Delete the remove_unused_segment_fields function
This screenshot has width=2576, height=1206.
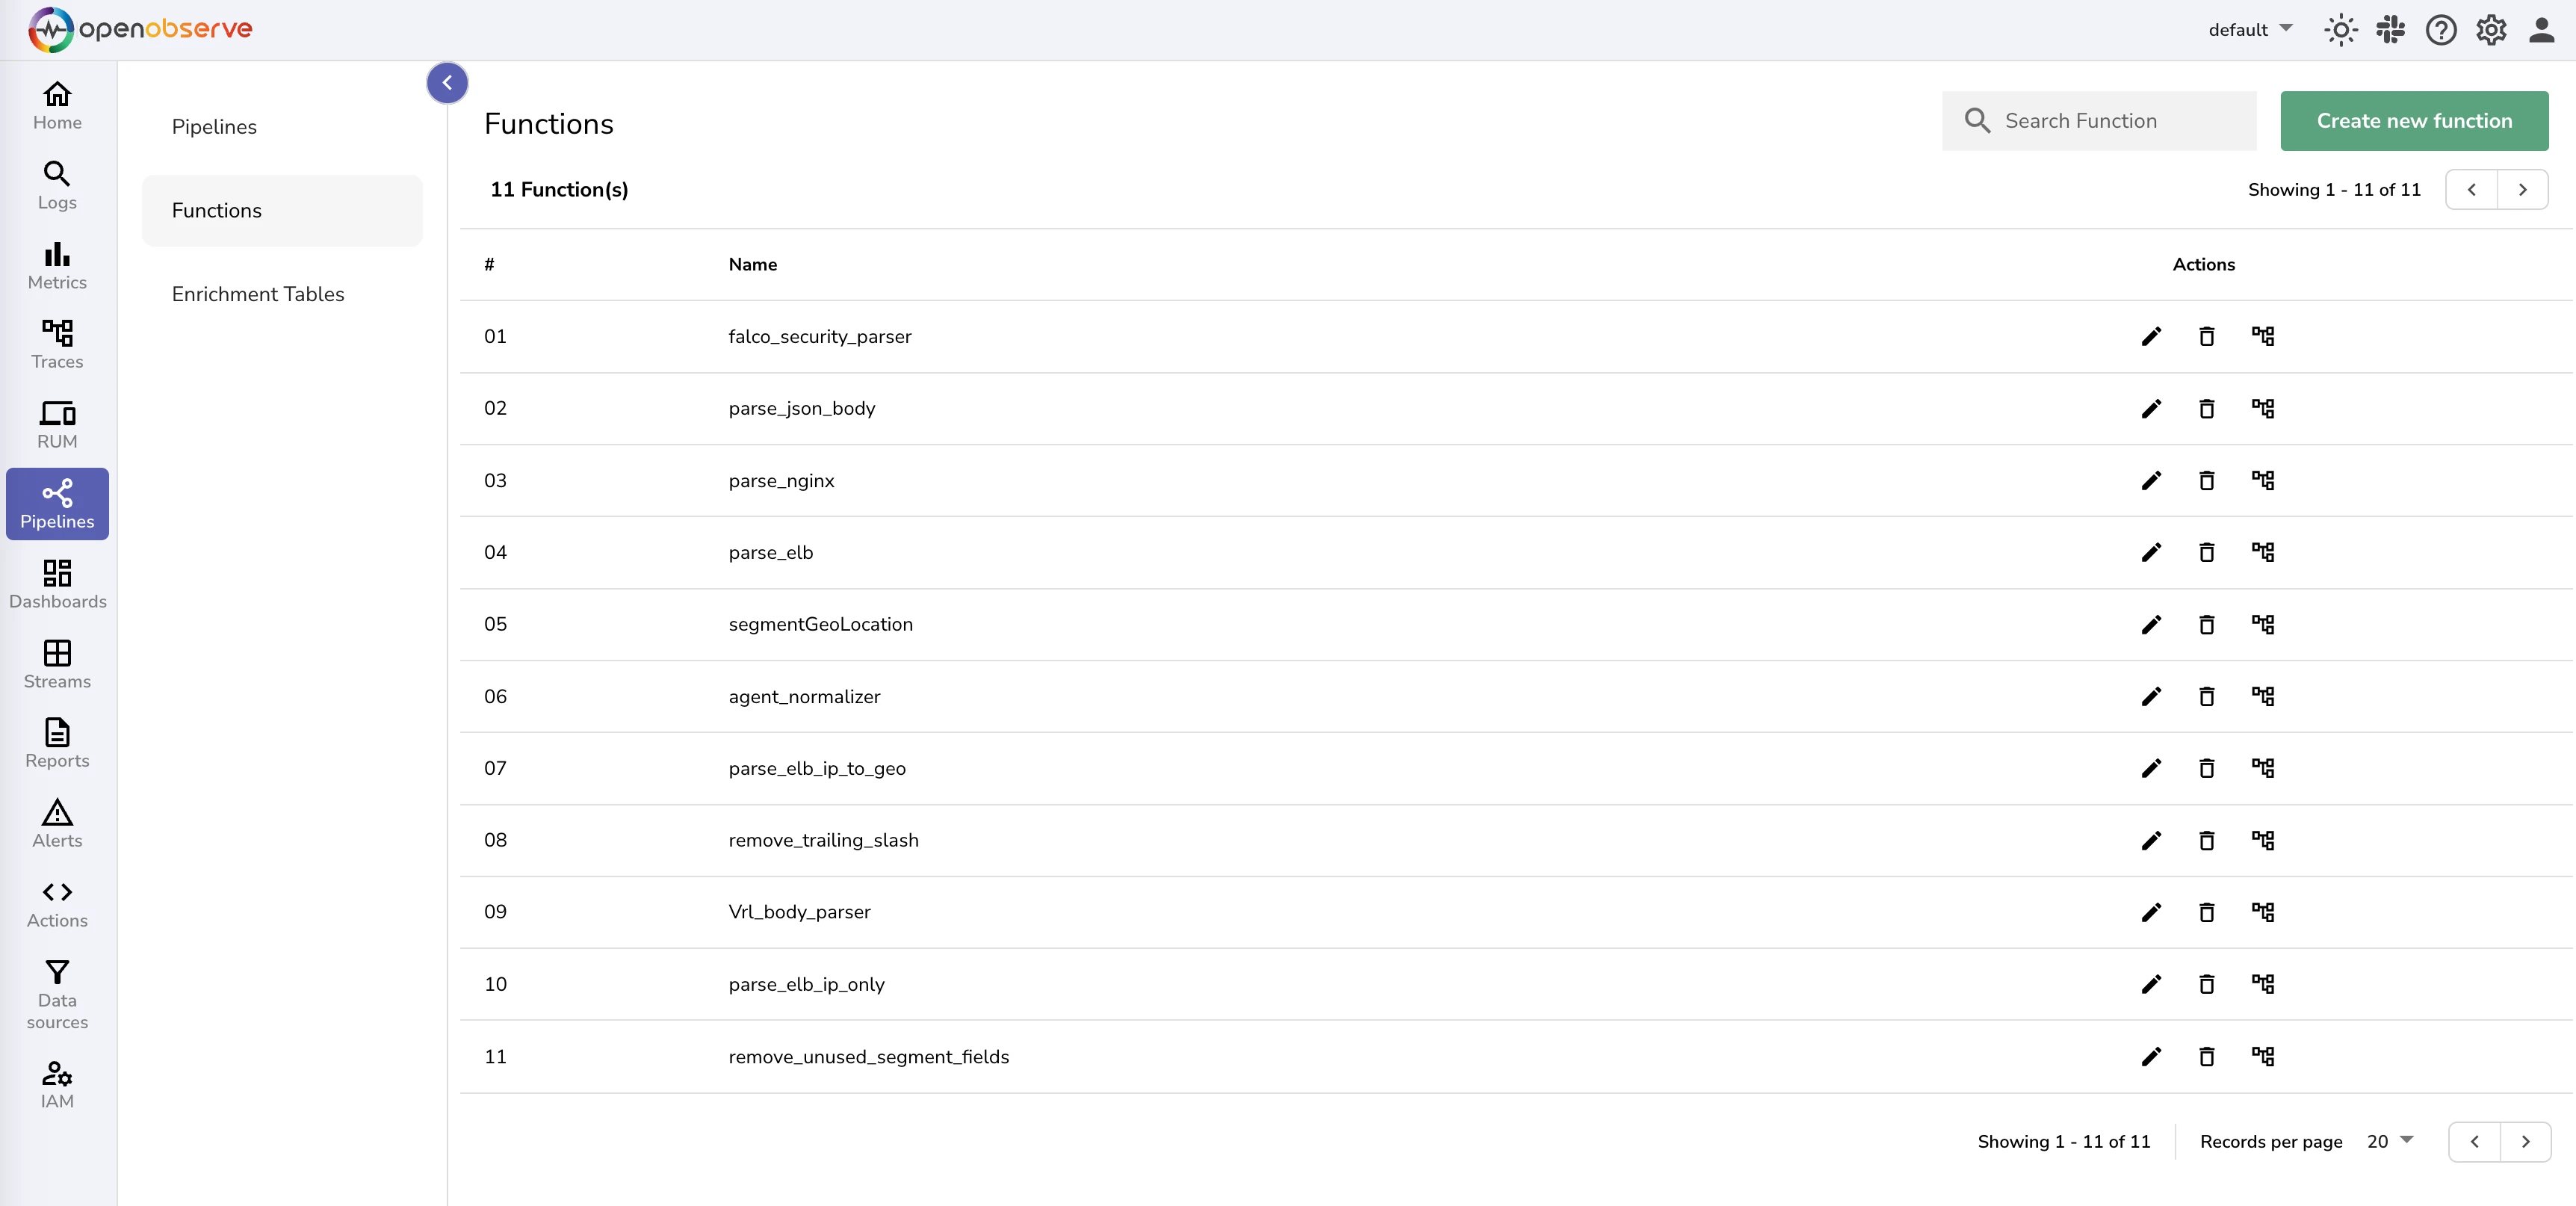pos(2206,1057)
